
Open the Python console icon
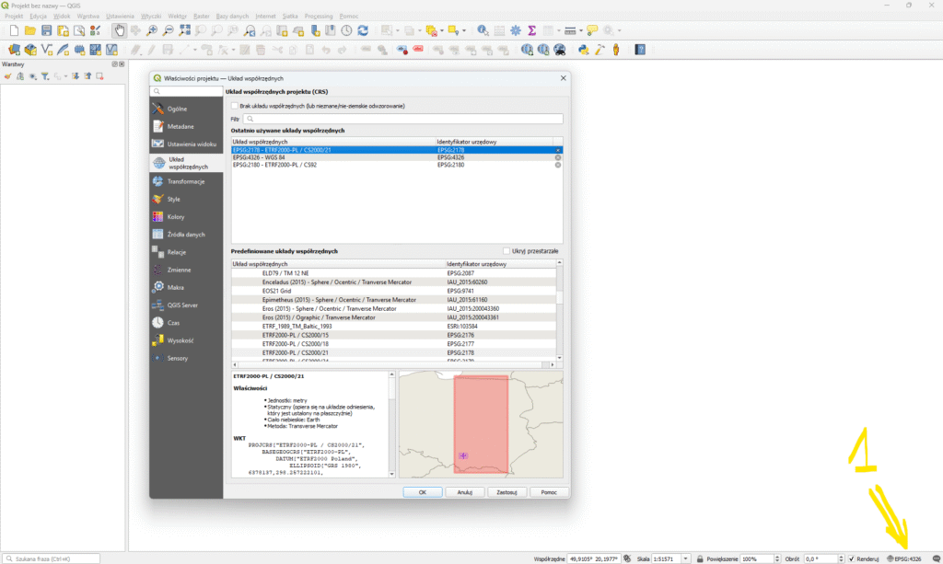pos(583,50)
